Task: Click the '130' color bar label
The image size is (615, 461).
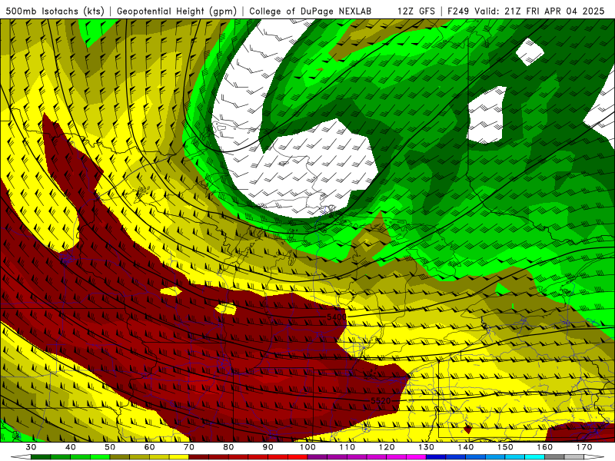Action: coord(427,447)
